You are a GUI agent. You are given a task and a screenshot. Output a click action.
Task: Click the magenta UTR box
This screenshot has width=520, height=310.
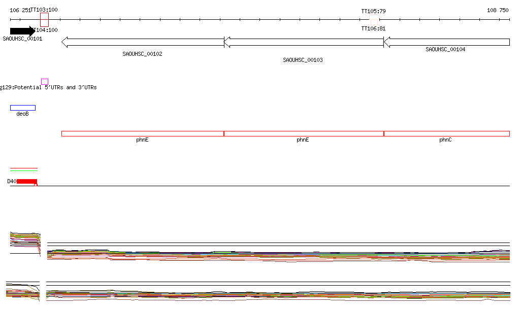(x=45, y=82)
